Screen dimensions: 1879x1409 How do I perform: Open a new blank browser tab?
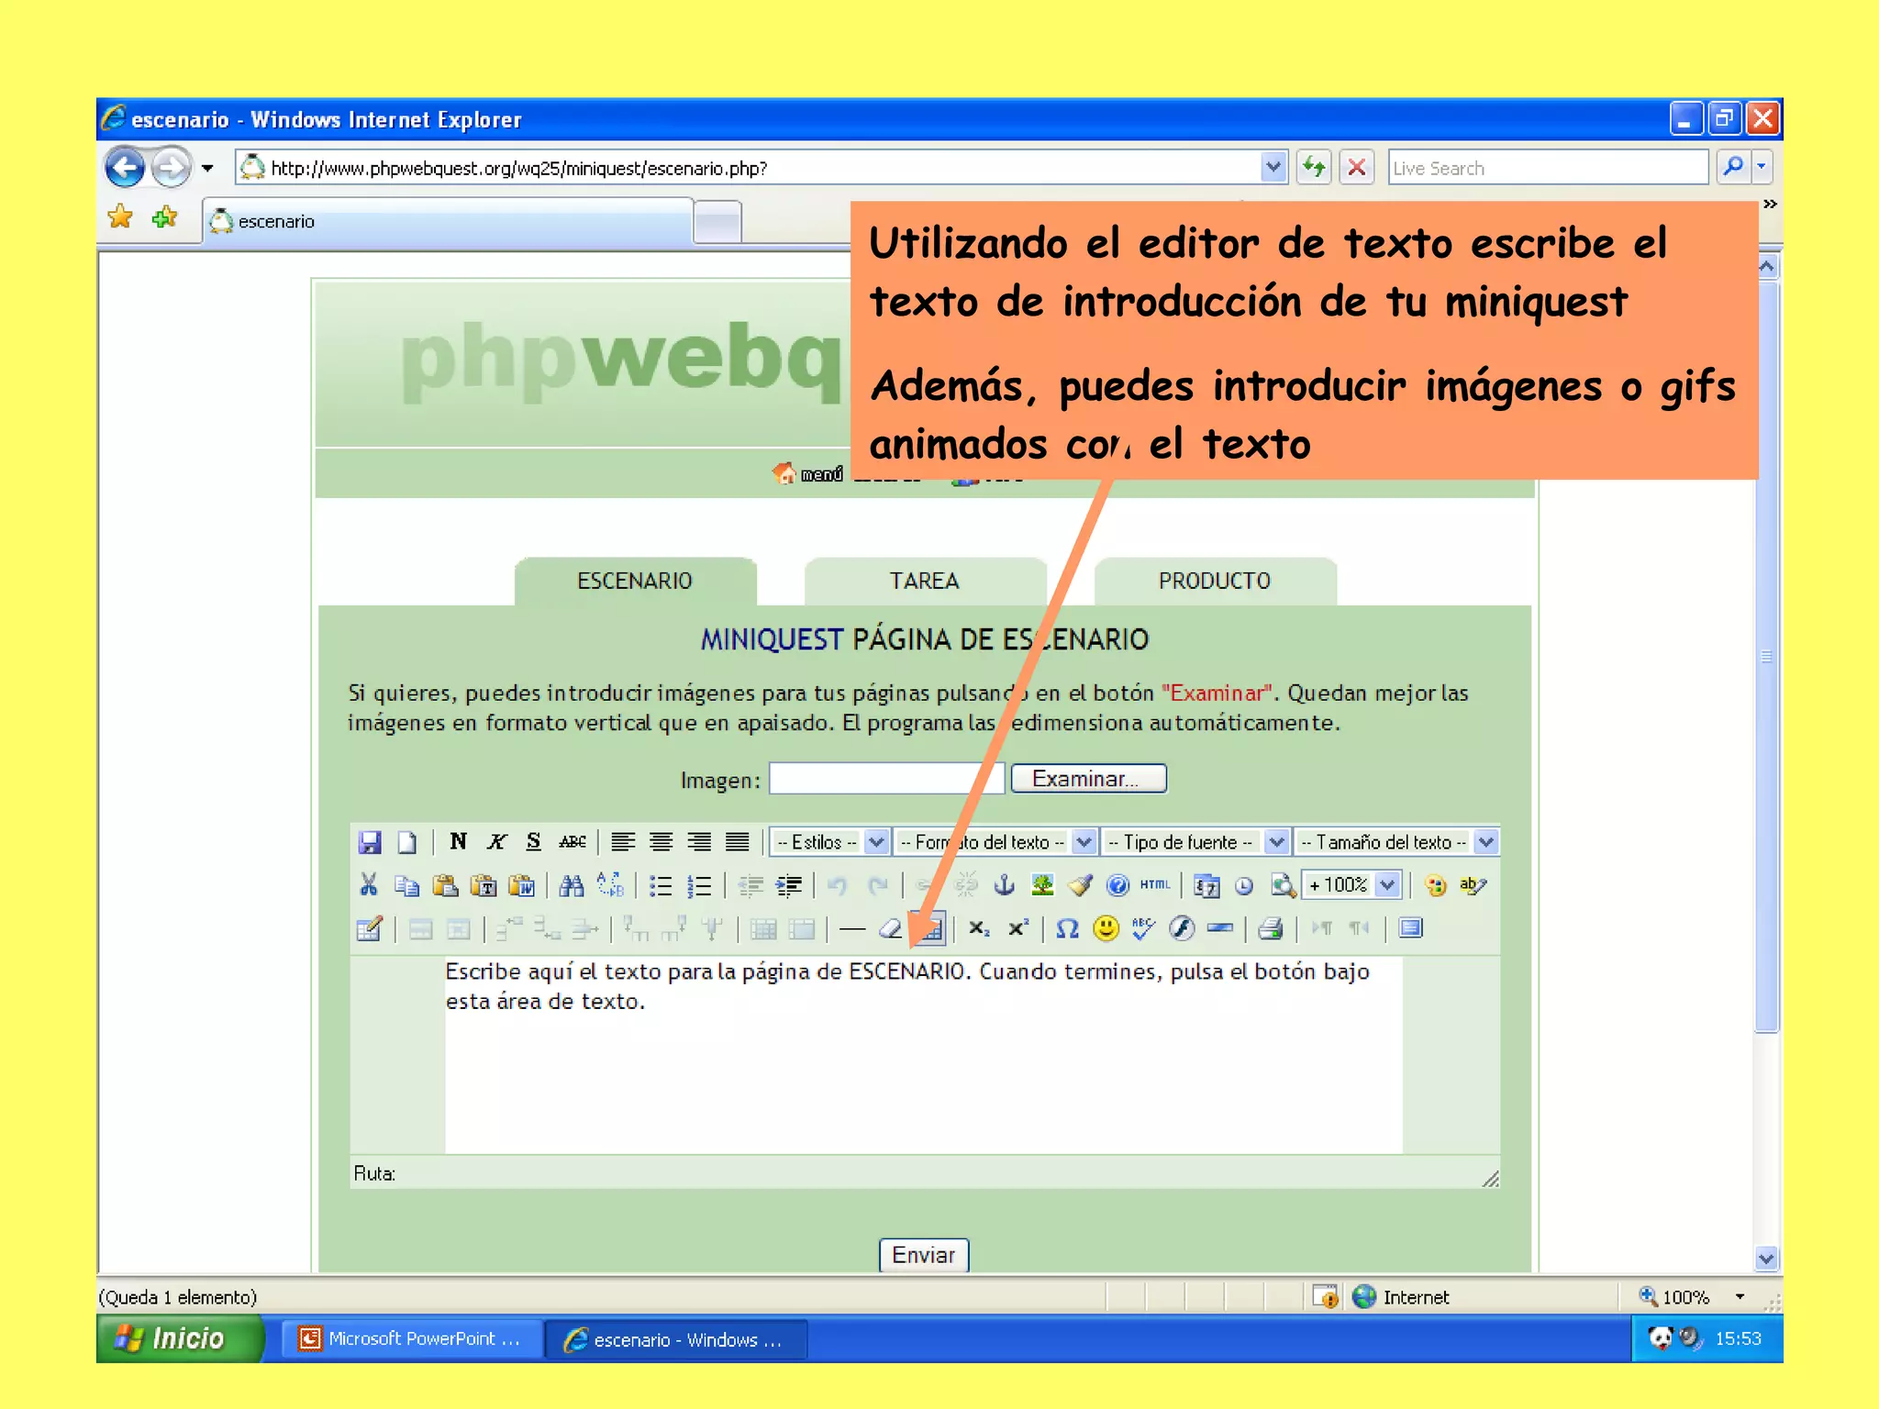click(717, 222)
